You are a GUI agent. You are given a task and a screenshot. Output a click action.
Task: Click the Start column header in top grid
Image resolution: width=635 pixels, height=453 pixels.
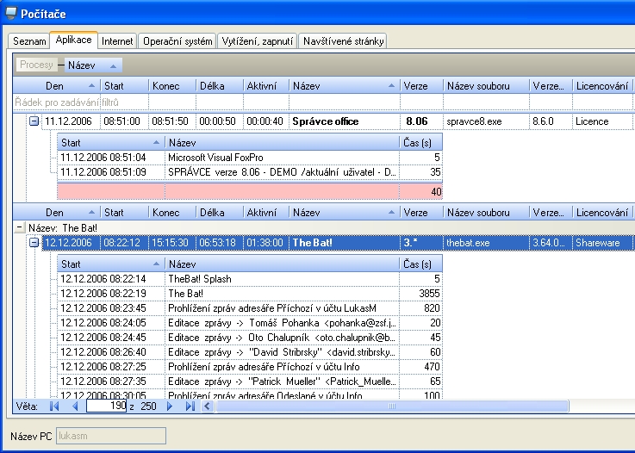point(125,86)
